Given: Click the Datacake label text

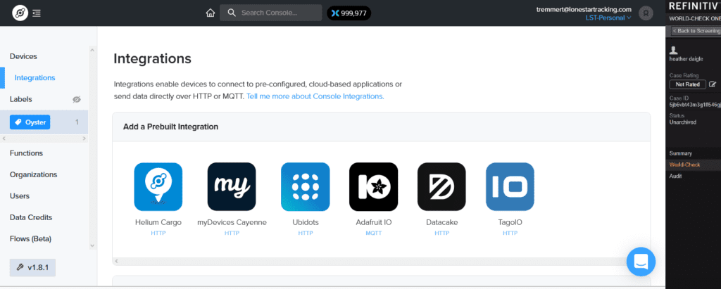Looking at the screenshot, I should pos(441,222).
